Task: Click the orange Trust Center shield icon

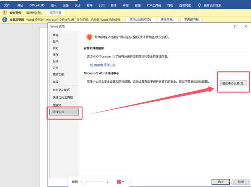Action: coord(89,37)
